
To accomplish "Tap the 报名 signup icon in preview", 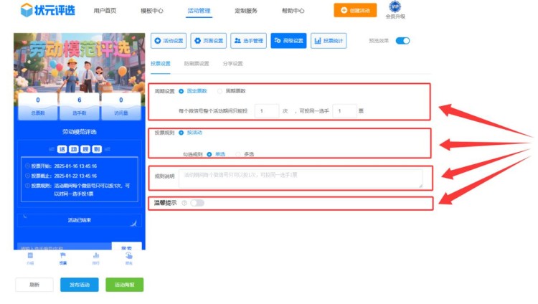I will [x=129, y=256].
